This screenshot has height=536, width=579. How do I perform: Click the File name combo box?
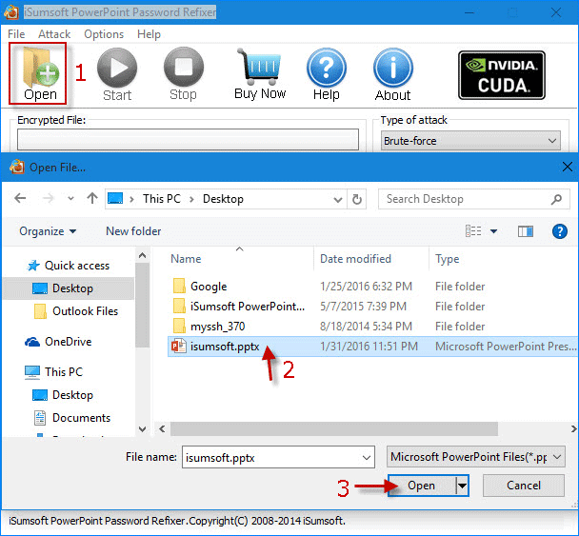point(278,457)
